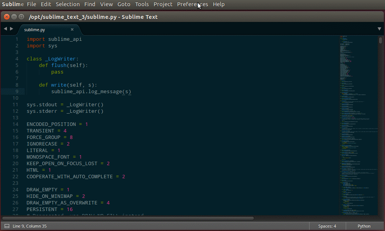Go to next tab with right arrow
The height and width of the screenshot is (231, 385).
pyautogui.click(x=12, y=29)
